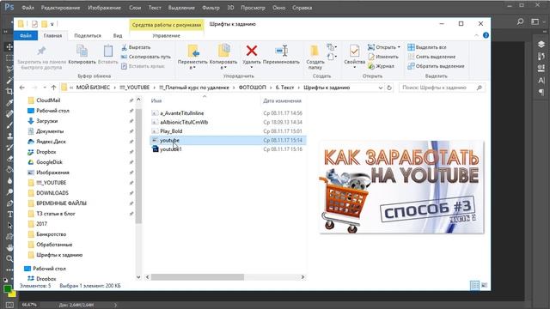Viewport: 550px width, 309px height.
Task: Switch to Details view icon at bottom right
Action: click(x=474, y=286)
